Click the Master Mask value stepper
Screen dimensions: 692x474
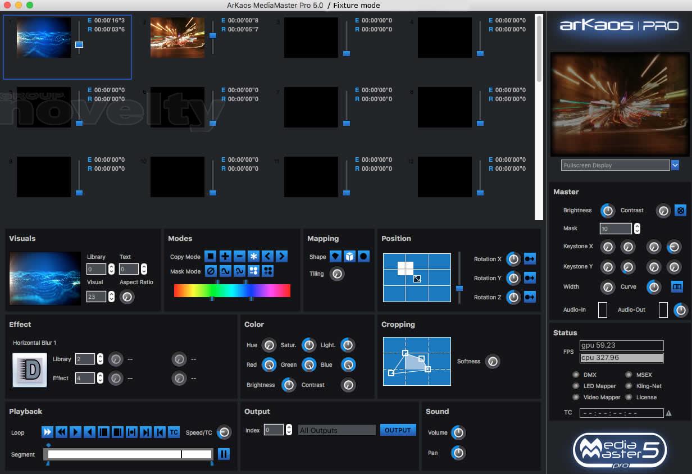click(637, 229)
